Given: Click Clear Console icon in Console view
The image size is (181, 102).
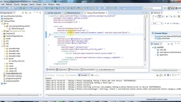Looking at the screenshot, I should 157,75.
